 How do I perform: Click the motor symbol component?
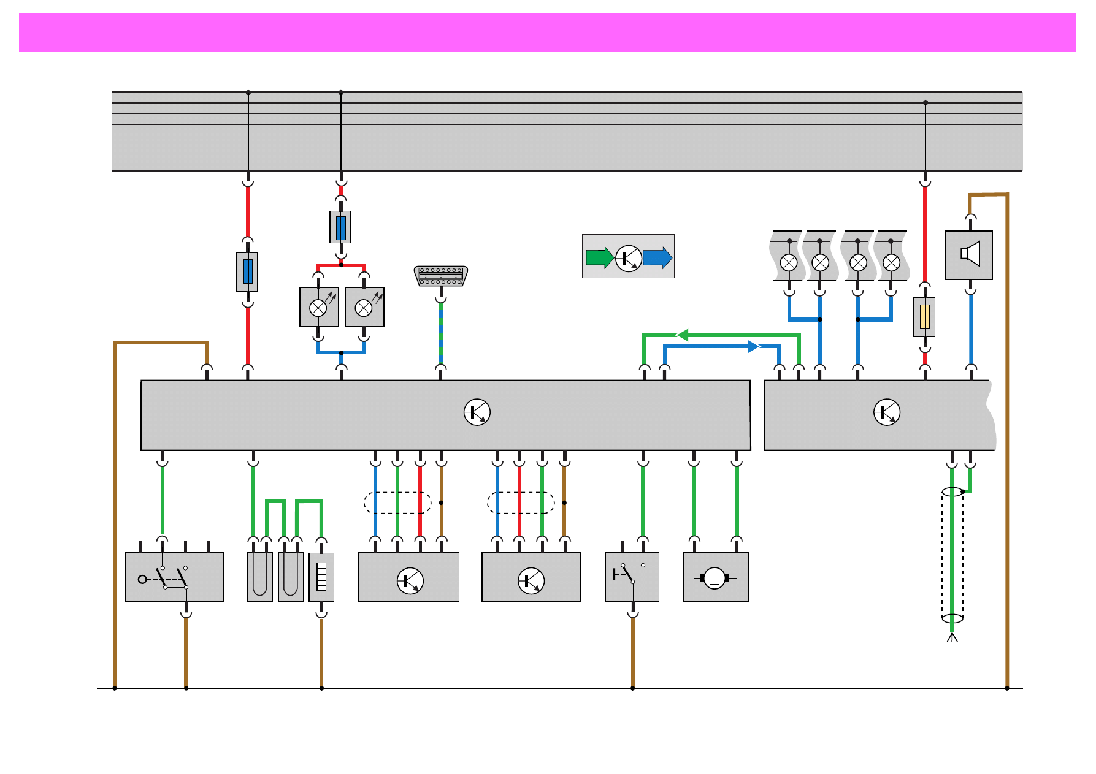click(715, 577)
